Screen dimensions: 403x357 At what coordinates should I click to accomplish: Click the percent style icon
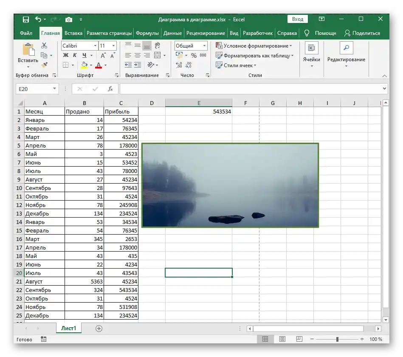194,55
